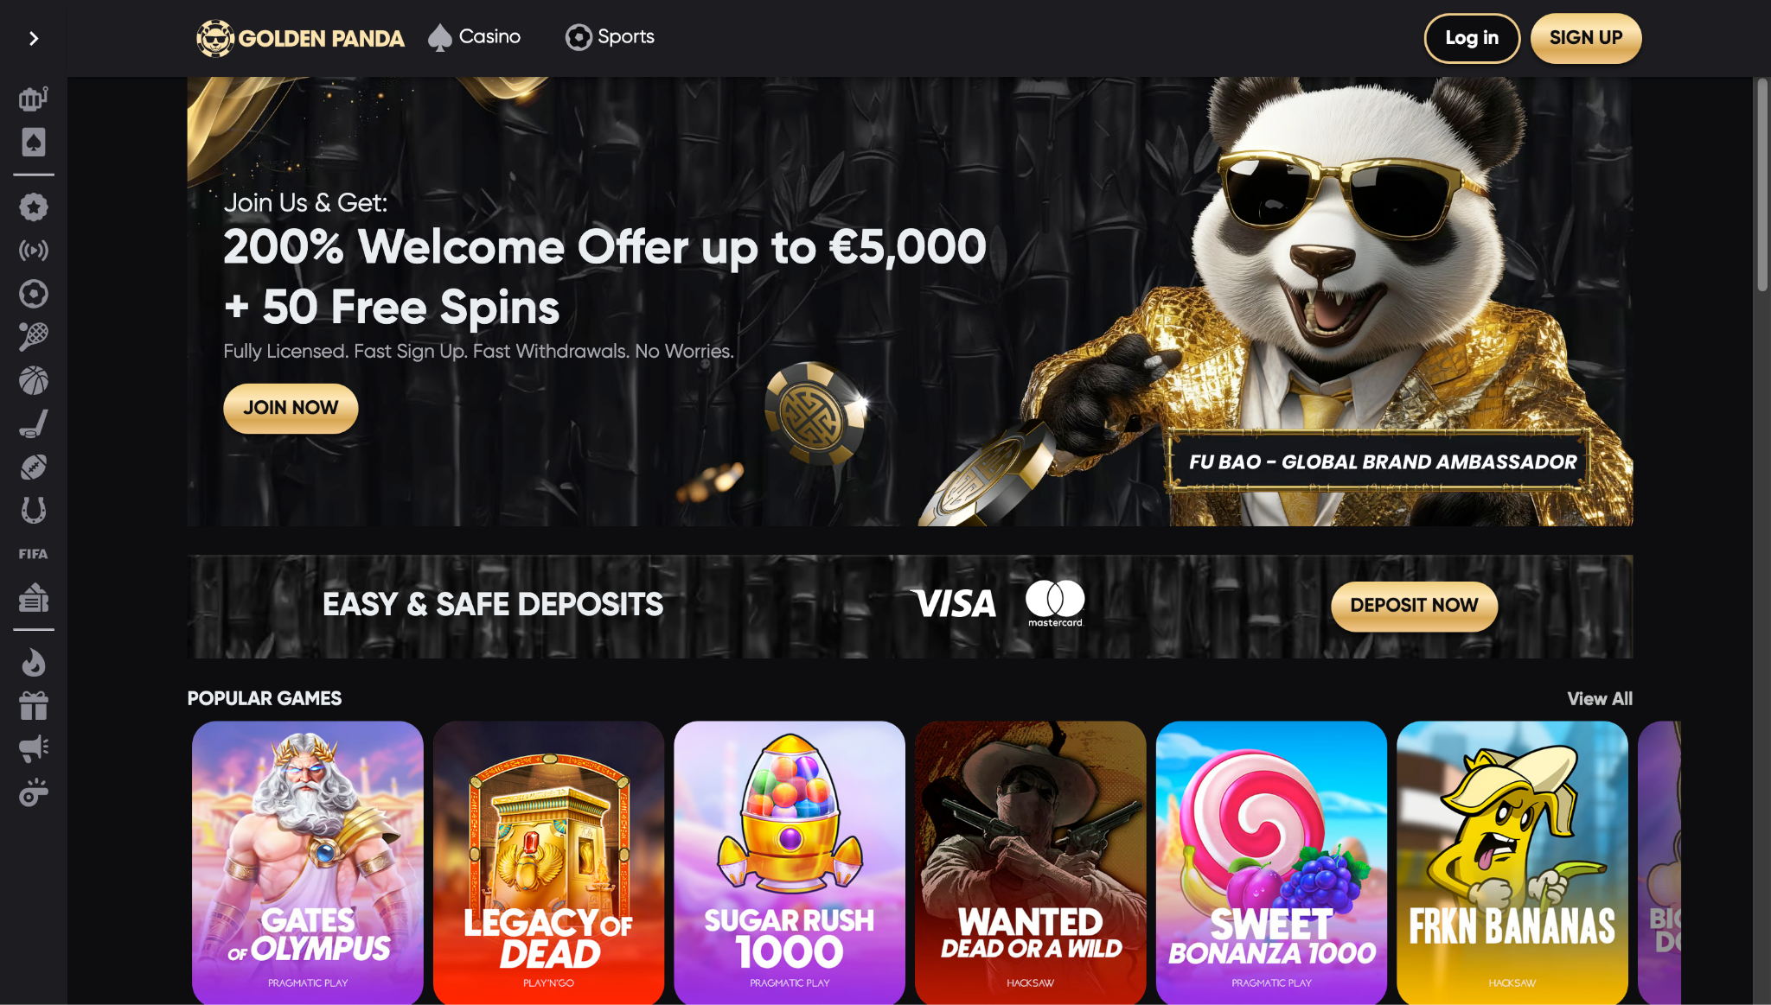Open the ice hockey stick icon
This screenshot has height=1005, width=1771.
(34, 423)
